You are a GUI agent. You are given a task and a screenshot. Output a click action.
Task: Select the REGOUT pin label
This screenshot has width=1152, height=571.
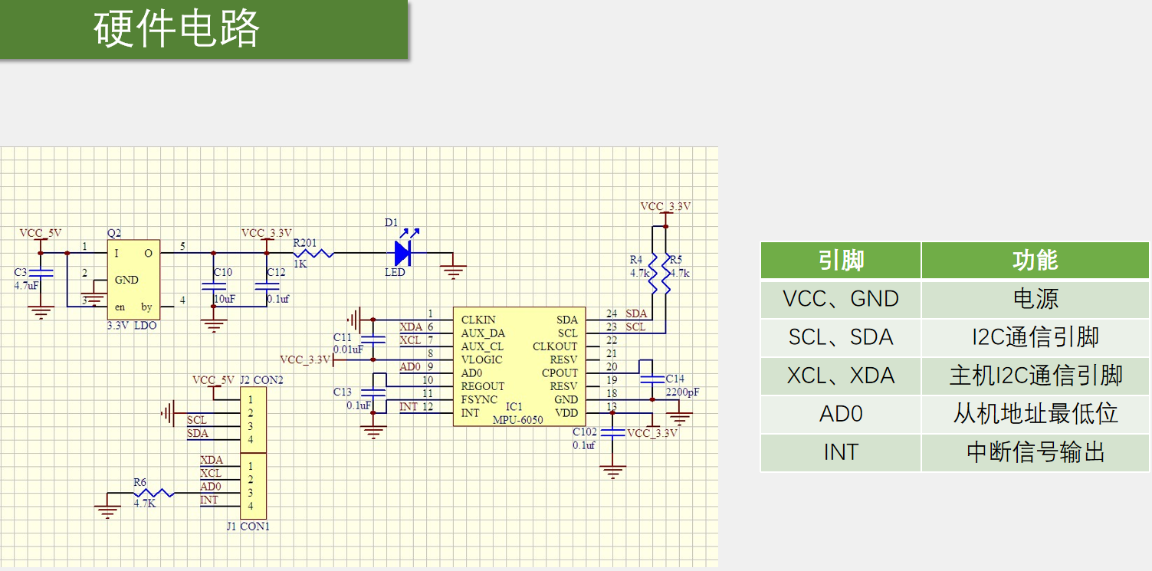[483, 386]
